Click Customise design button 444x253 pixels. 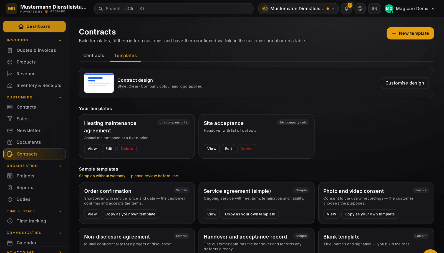tap(405, 83)
